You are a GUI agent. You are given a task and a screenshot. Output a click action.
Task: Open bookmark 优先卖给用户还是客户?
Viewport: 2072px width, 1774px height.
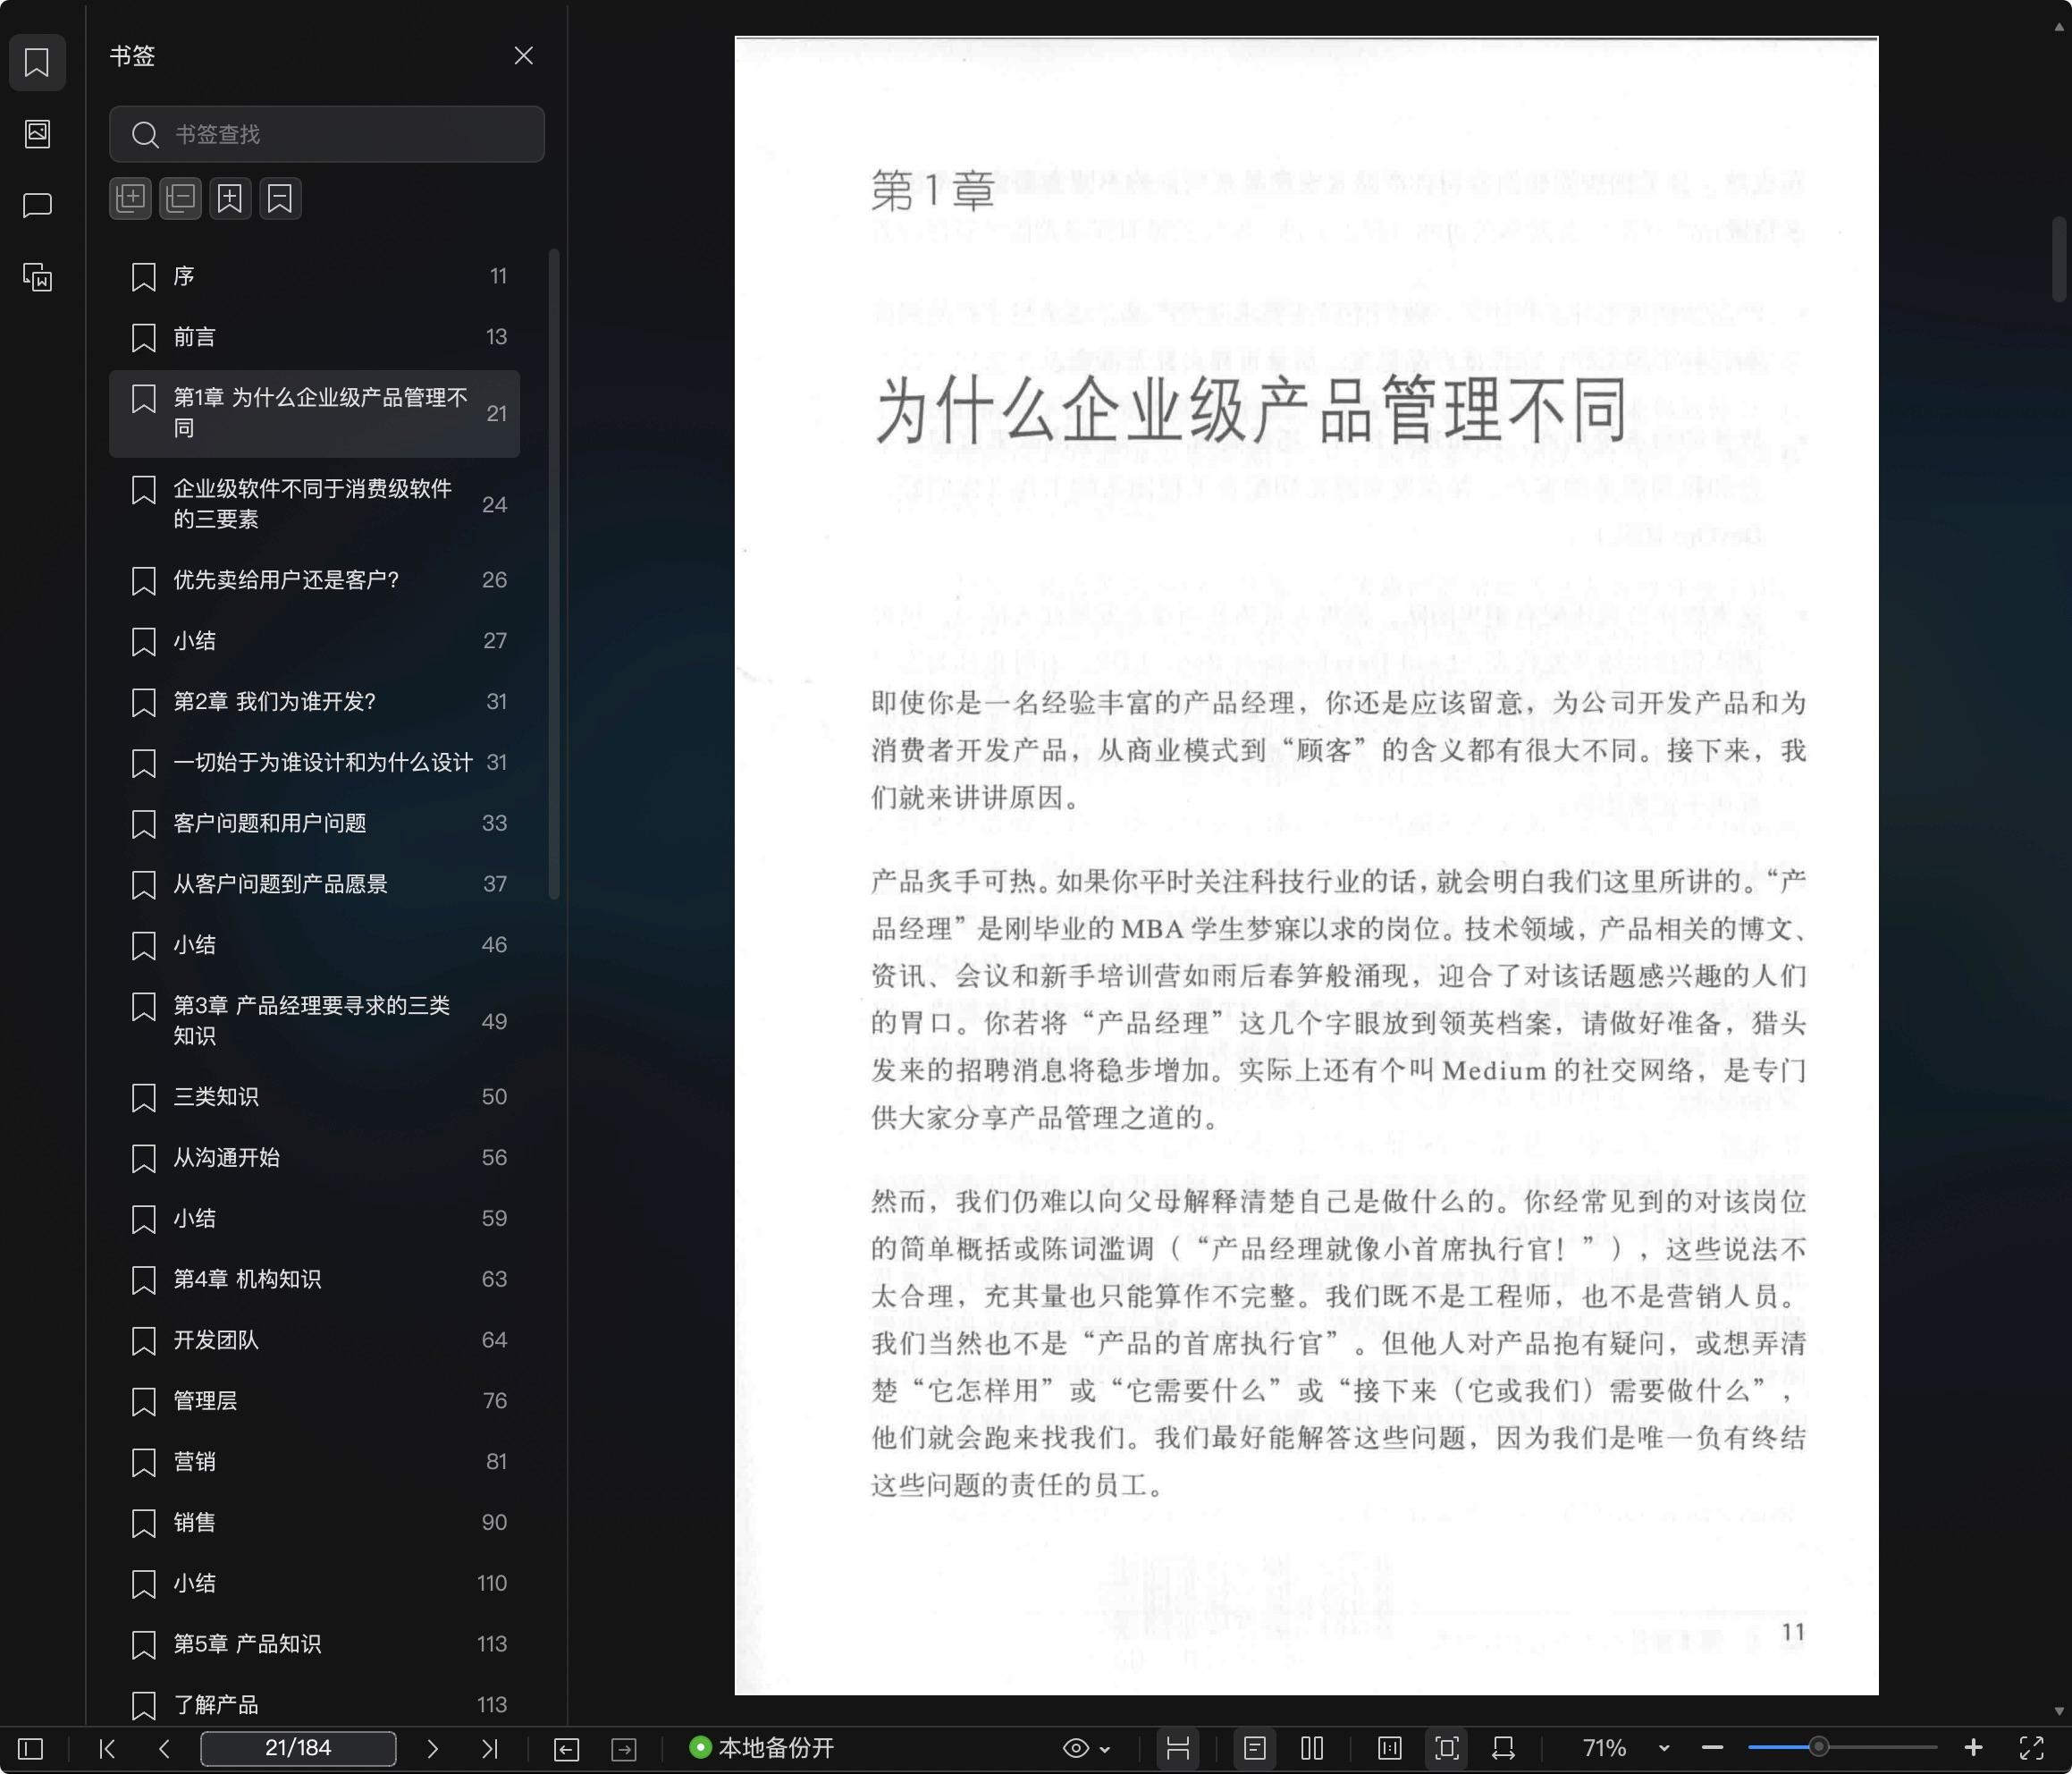314,580
